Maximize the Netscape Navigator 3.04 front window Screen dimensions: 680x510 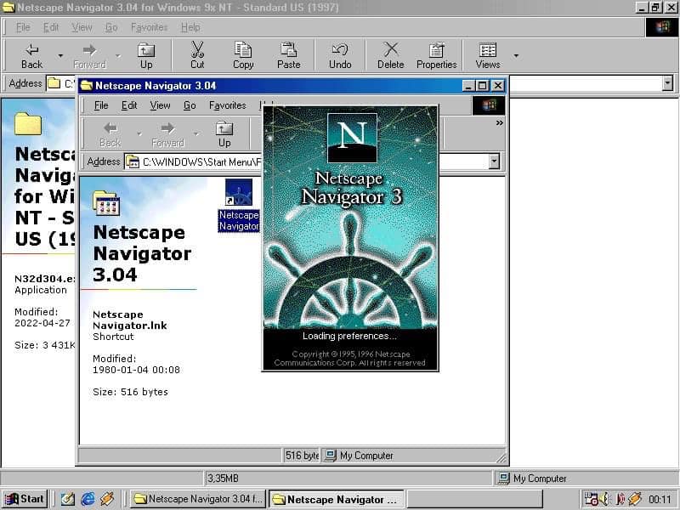482,86
